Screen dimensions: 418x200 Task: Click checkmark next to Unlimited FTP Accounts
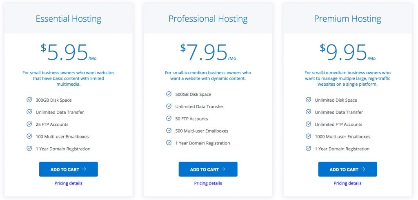[x=309, y=124]
